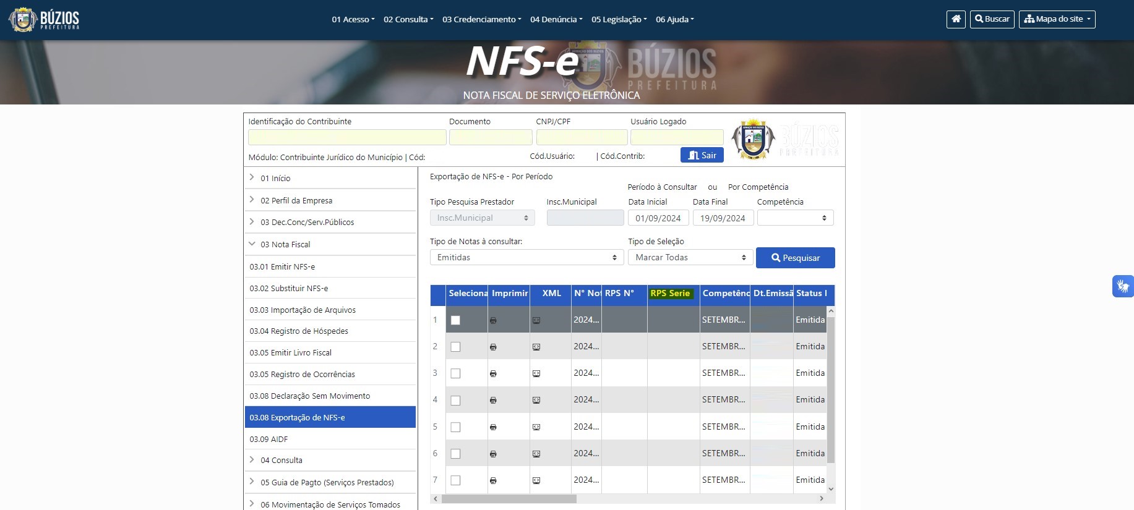Expand the 04 Consulta sidebar section
The width and height of the screenshot is (1134, 510).
(330, 460)
